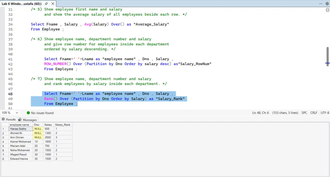330x177 pixels.
Task: Select the Mariam Adel cell
Action: click(x=21, y=146)
